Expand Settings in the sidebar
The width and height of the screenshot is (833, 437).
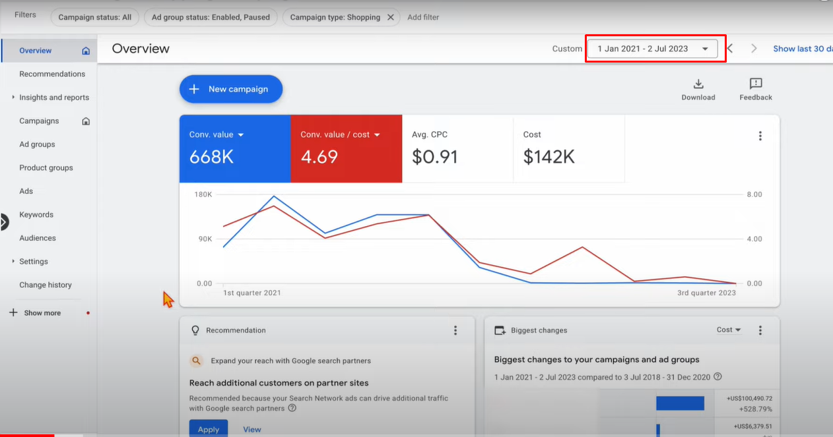point(13,262)
